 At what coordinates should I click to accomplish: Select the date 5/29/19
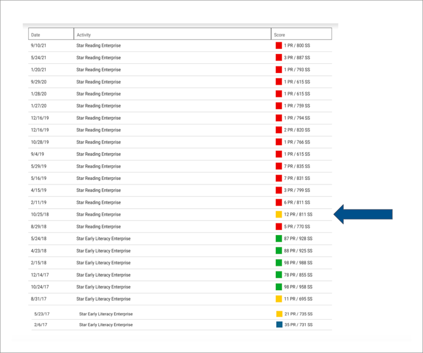click(x=39, y=166)
